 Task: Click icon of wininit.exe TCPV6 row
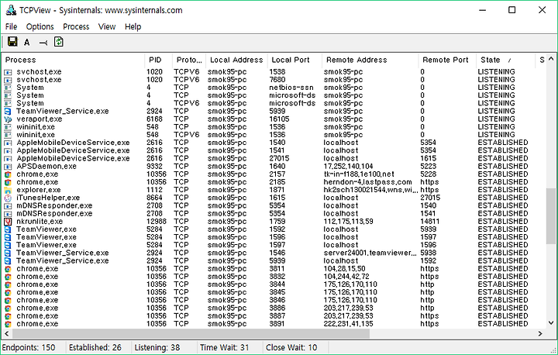pos(8,135)
